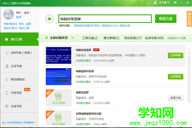
Task: Open the 启用电脑蓝屏修复功能 result title
Action: 88,114
